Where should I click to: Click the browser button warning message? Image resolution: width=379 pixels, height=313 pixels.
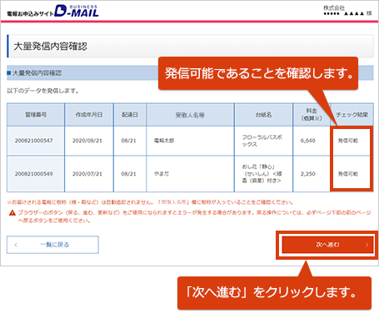point(194,216)
